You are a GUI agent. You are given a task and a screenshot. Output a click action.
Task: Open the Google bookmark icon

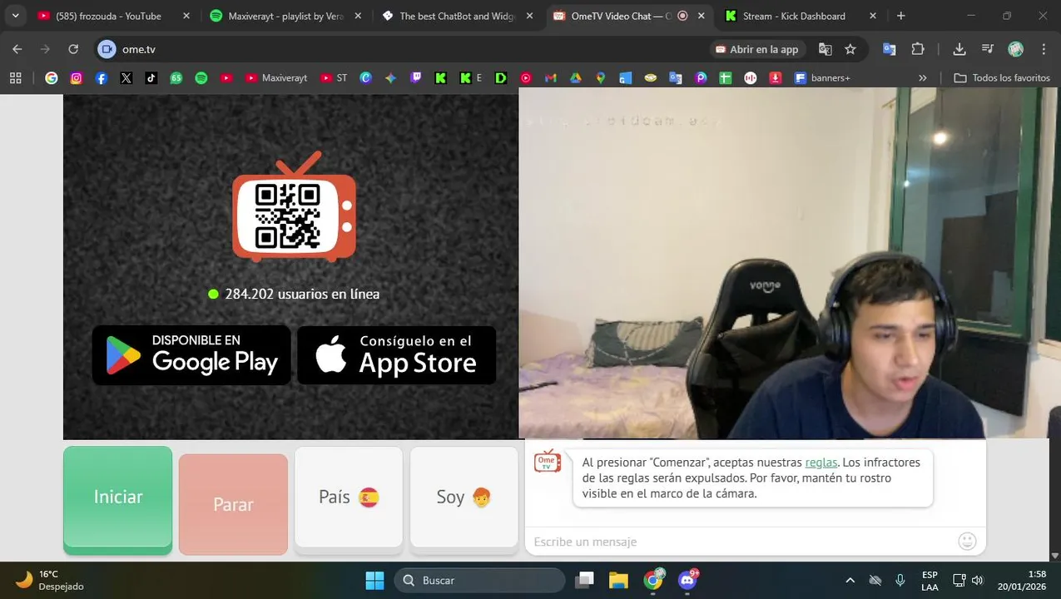coord(52,77)
